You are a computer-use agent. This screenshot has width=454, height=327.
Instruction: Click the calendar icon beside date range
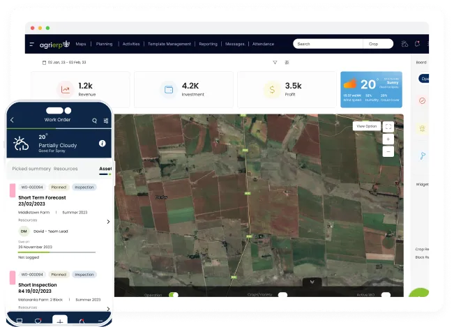pos(44,63)
